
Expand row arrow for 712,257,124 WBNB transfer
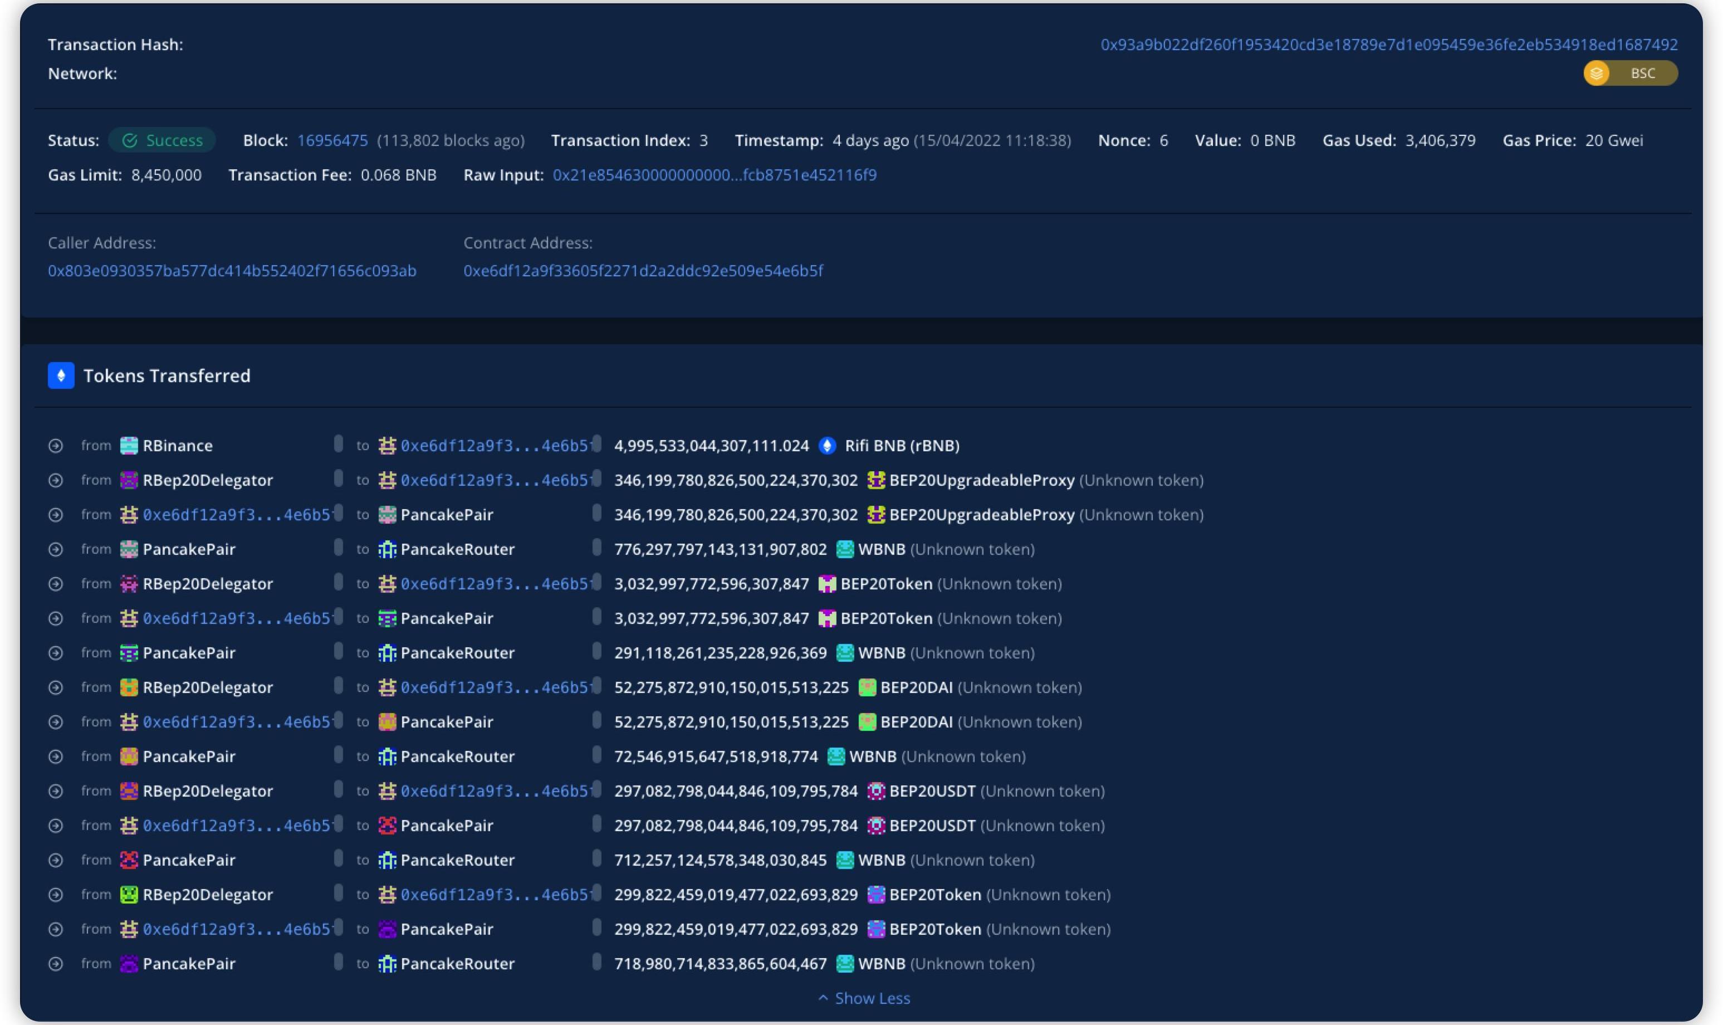click(56, 861)
